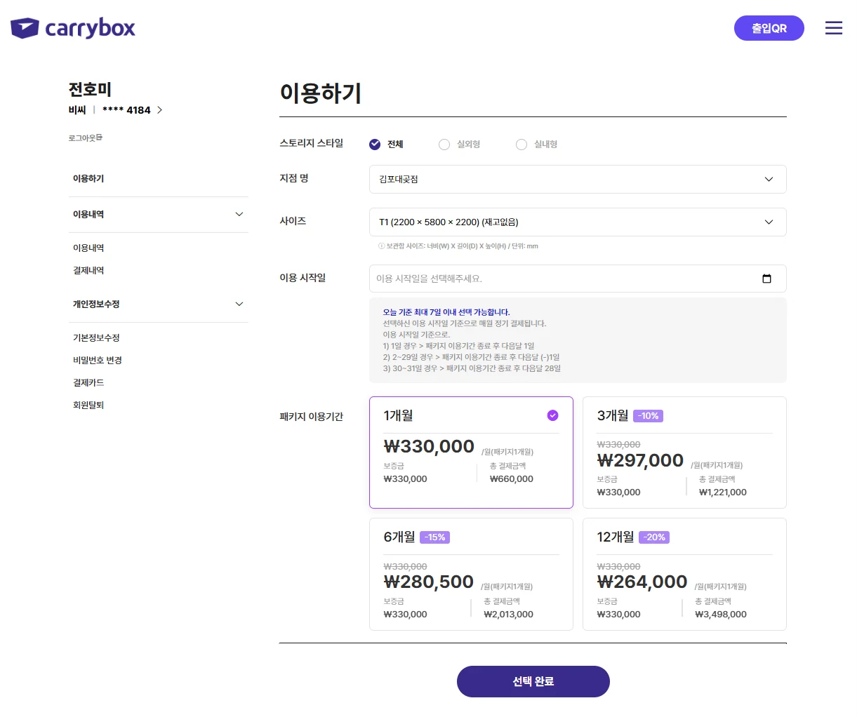
Task: Select the 실내형 storage style radio
Action: (x=521, y=145)
